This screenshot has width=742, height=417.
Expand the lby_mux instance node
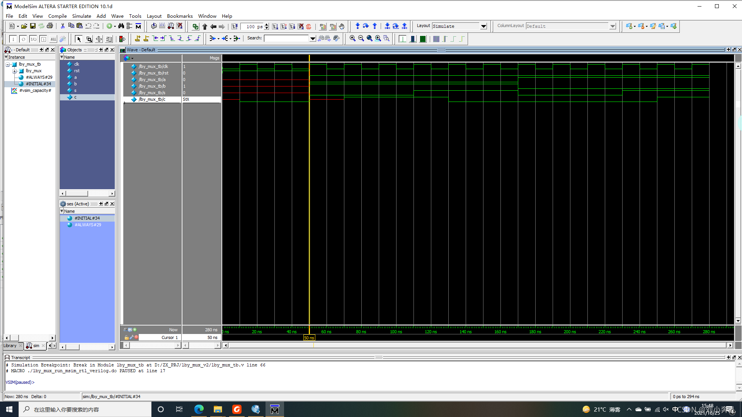[14, 71]
